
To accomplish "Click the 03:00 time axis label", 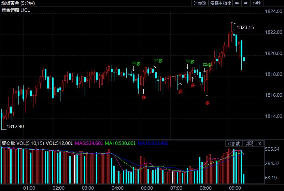I will tap(88, 188).
